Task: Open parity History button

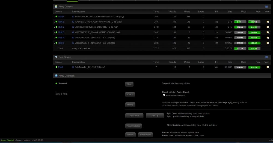Action: point(130,105)
